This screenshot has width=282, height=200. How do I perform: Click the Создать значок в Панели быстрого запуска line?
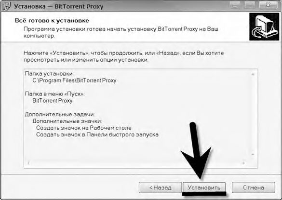pyautogui.click(x=97, y=134)
